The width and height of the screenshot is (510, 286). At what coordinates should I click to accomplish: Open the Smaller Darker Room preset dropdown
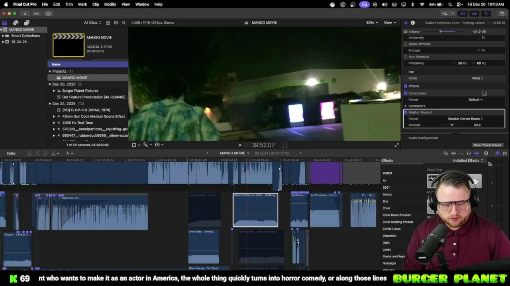point(465,119)
